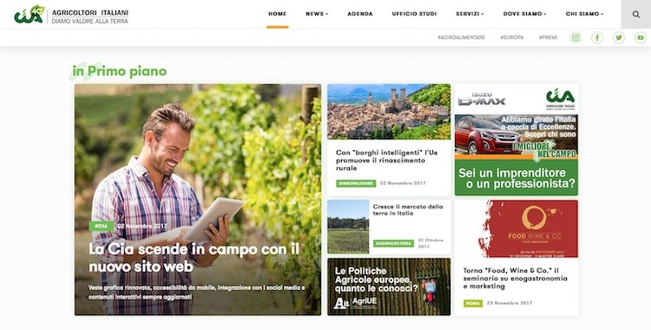651x330 pixels.
Task: Click the #PREMI hashtag link
Action: tap(548, 37)
